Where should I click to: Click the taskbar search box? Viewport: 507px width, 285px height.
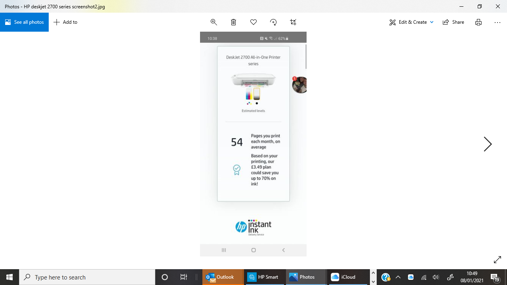(87, 277)
